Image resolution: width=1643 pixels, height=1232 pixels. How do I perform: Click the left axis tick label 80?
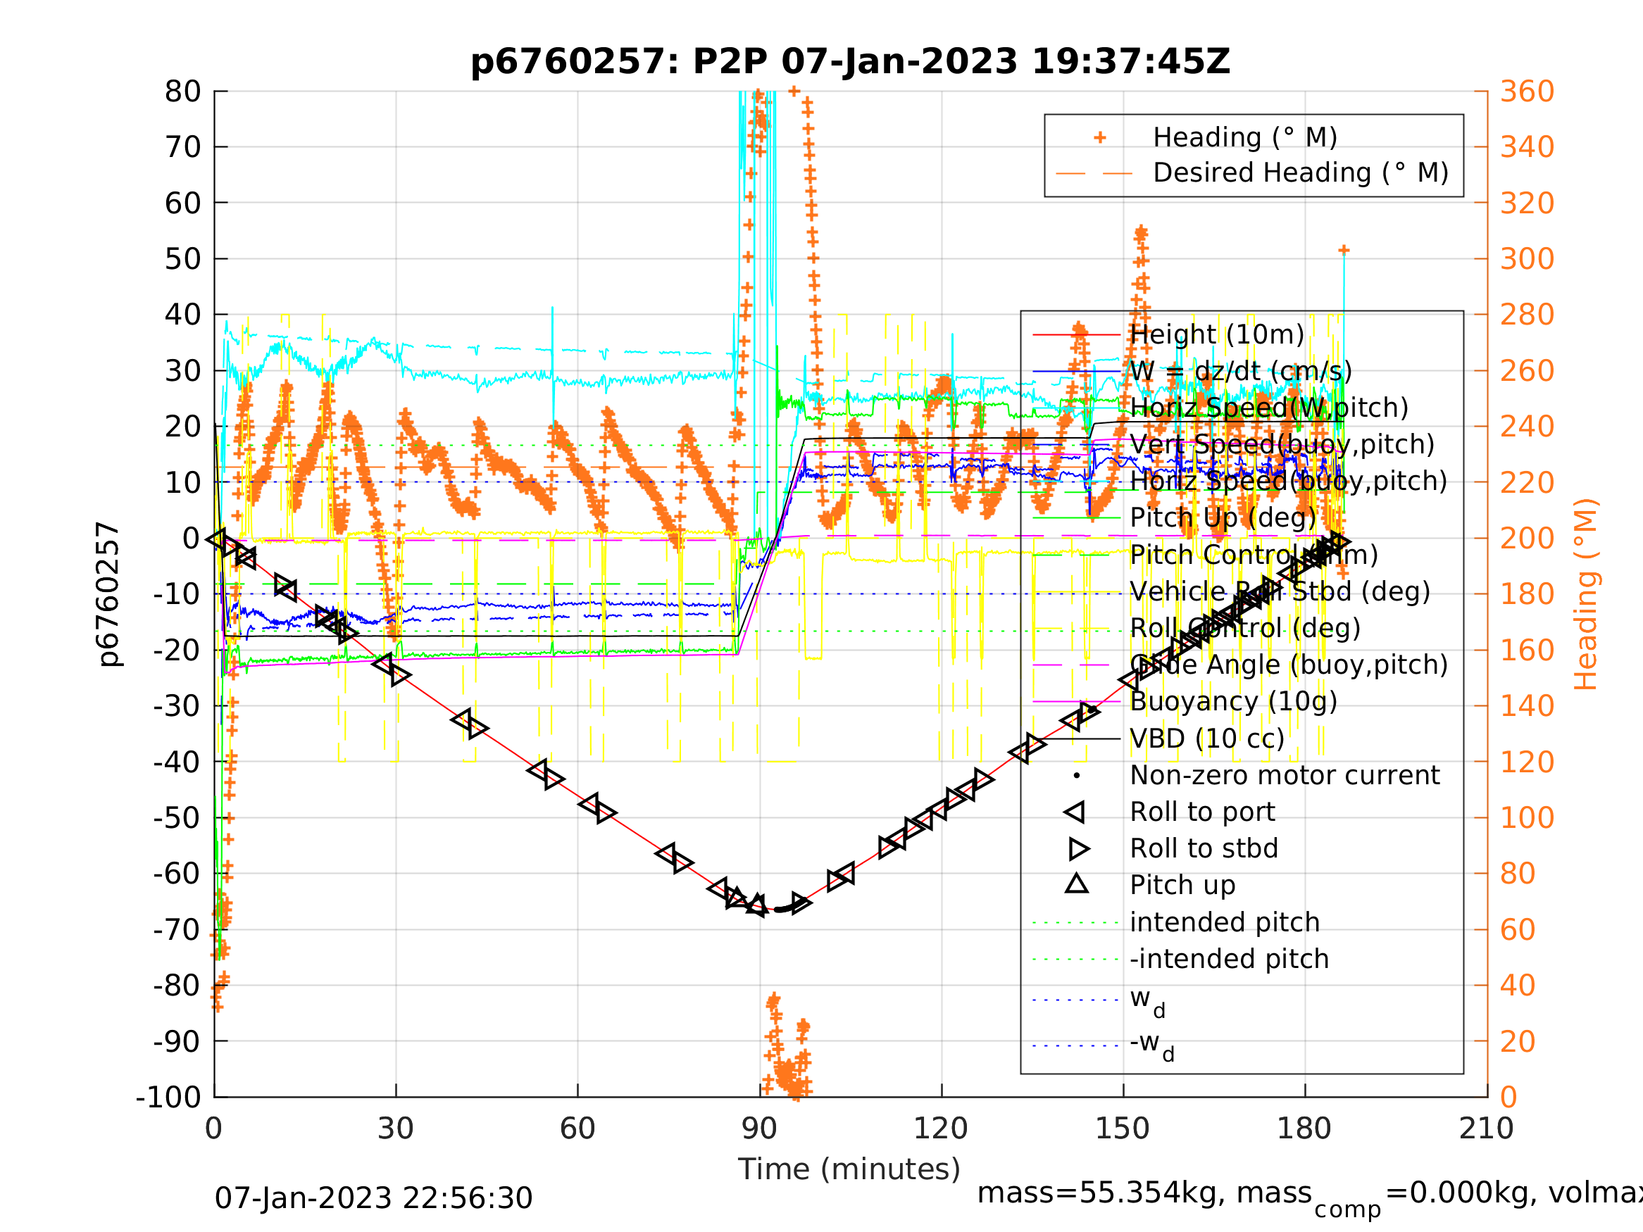click(x=182, y=92)
